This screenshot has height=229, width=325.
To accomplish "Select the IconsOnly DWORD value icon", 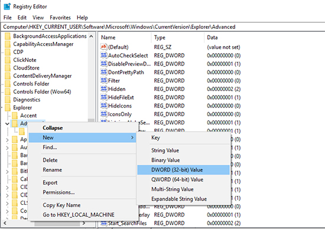I will coord(103,114).
